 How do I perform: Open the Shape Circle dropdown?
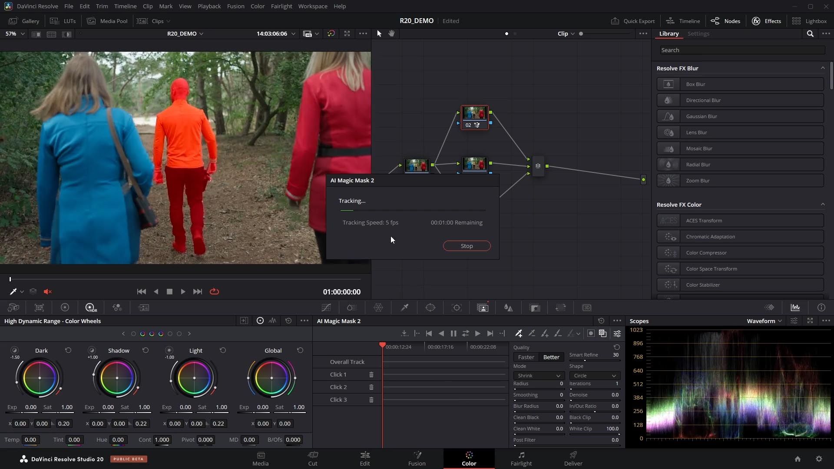[595, 376]
